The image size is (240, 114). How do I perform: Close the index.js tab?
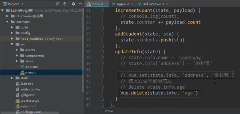[106, 4]
